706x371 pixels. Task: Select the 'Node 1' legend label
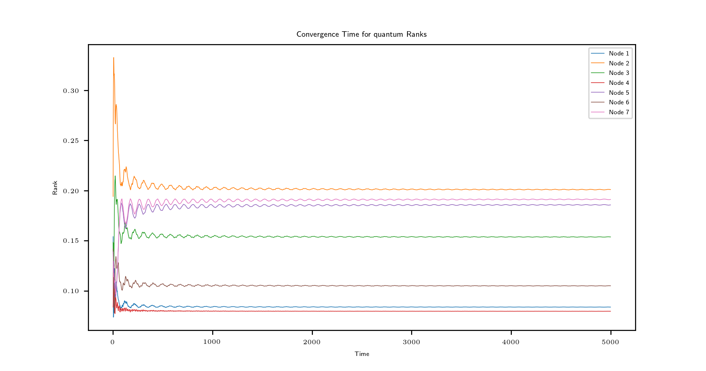tap(619, 54)
